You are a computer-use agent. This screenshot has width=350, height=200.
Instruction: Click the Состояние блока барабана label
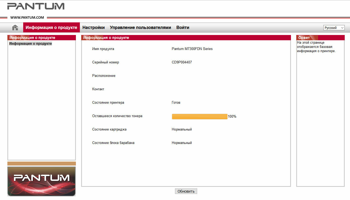[113, 143]
